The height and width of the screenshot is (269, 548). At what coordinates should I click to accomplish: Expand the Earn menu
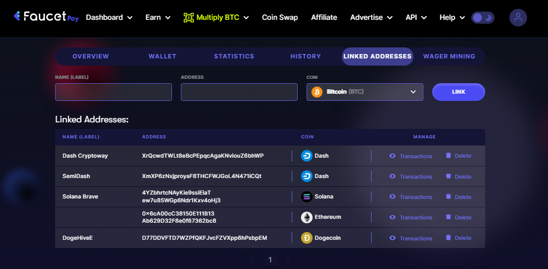pos(158,18)
